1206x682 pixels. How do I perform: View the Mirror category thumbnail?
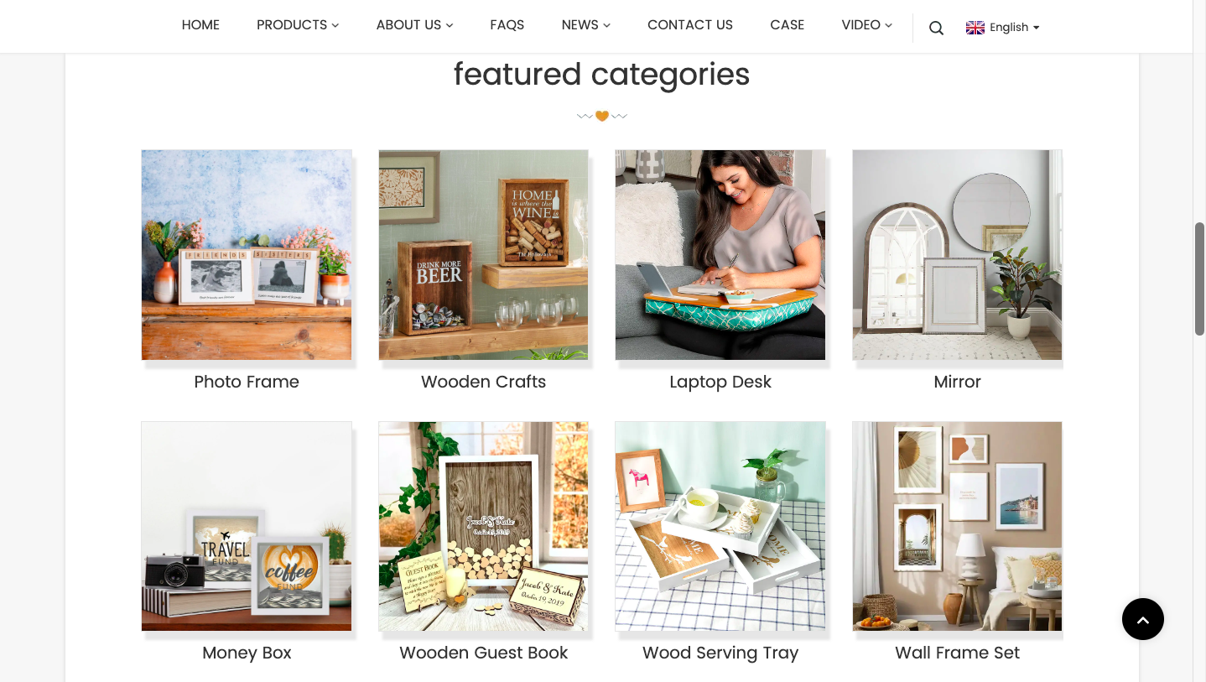tap(957, 255)
